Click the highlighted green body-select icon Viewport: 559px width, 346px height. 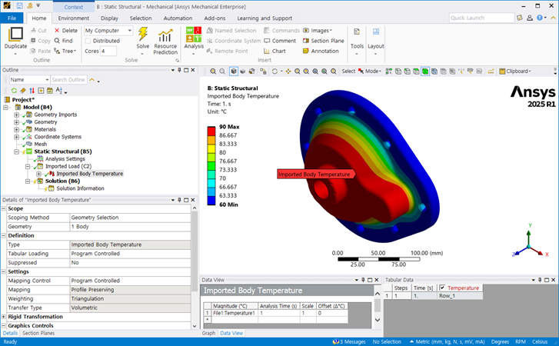tap(425, 72)
